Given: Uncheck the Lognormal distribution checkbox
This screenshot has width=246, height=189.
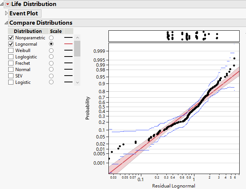Looking at the screenshot, I should [11, 44].
